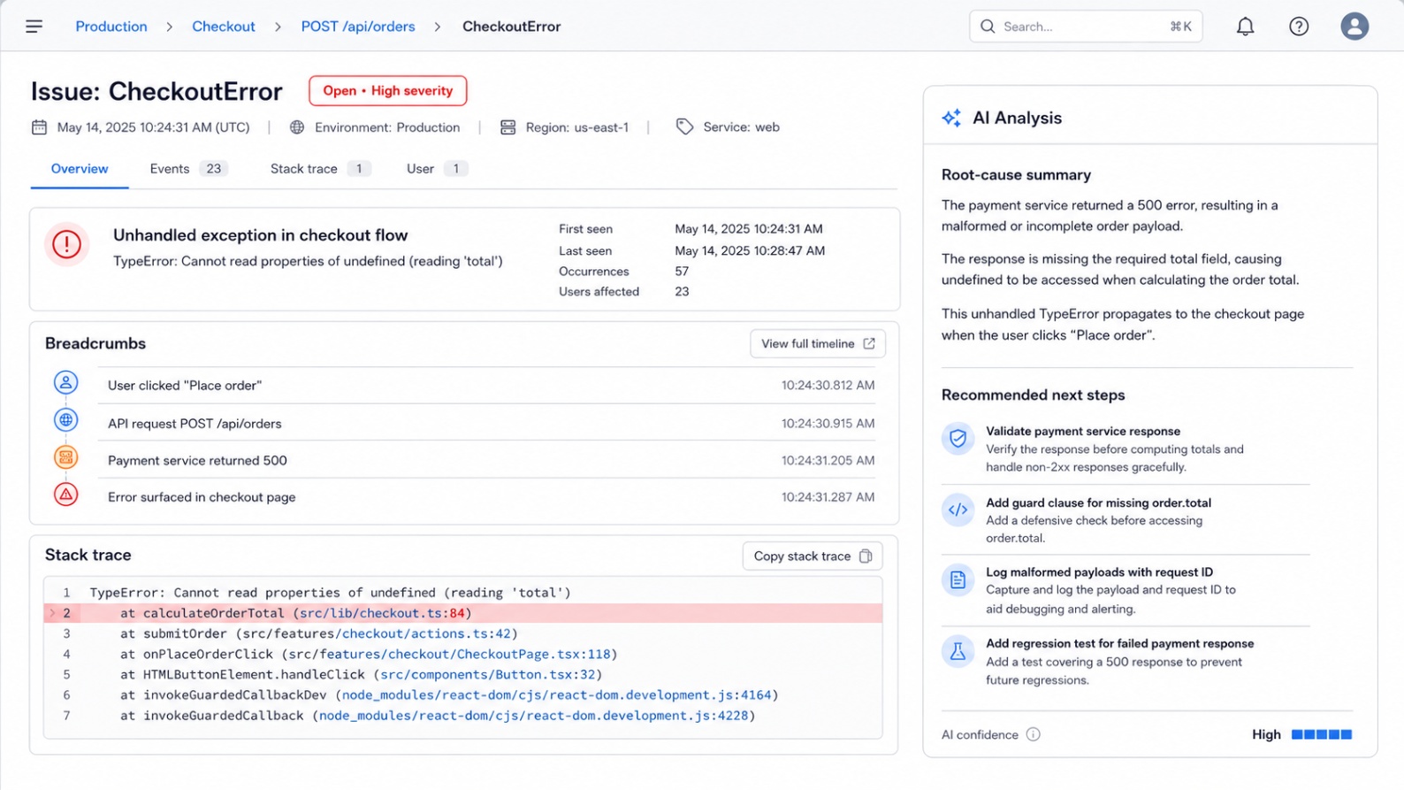Screen dimensions: 1404x790
Task: Click 'User clicked "Place order"' breadcrumb text
Action: [185, 386]
